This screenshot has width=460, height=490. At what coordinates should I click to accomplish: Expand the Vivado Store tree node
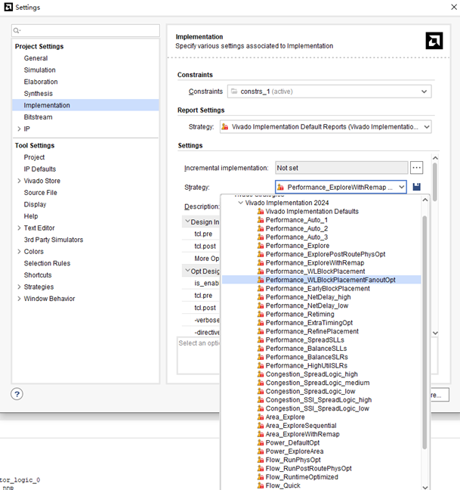(x=19, y=181)
